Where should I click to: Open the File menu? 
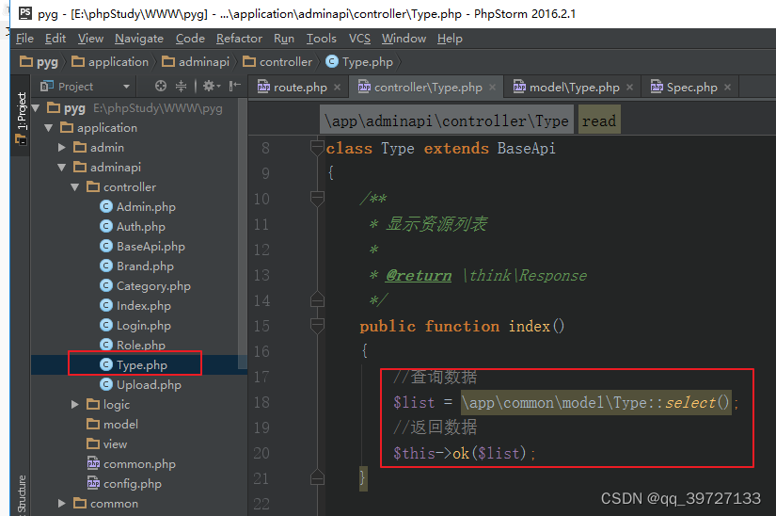point(24,39)
